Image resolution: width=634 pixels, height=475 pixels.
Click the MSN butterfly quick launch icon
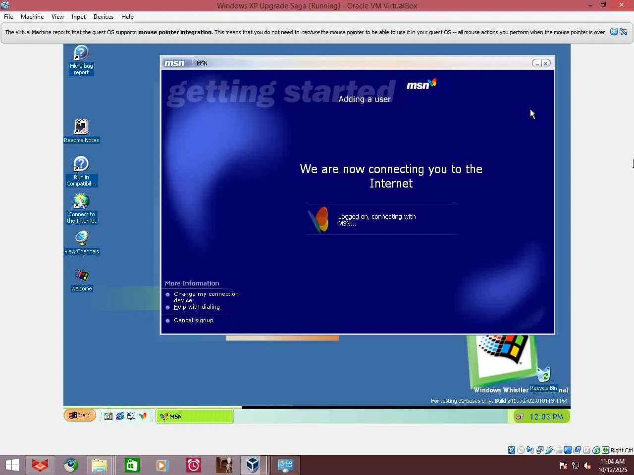point(143,416)
